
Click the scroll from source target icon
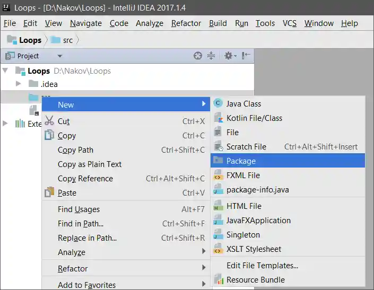[x=198, y=56]
